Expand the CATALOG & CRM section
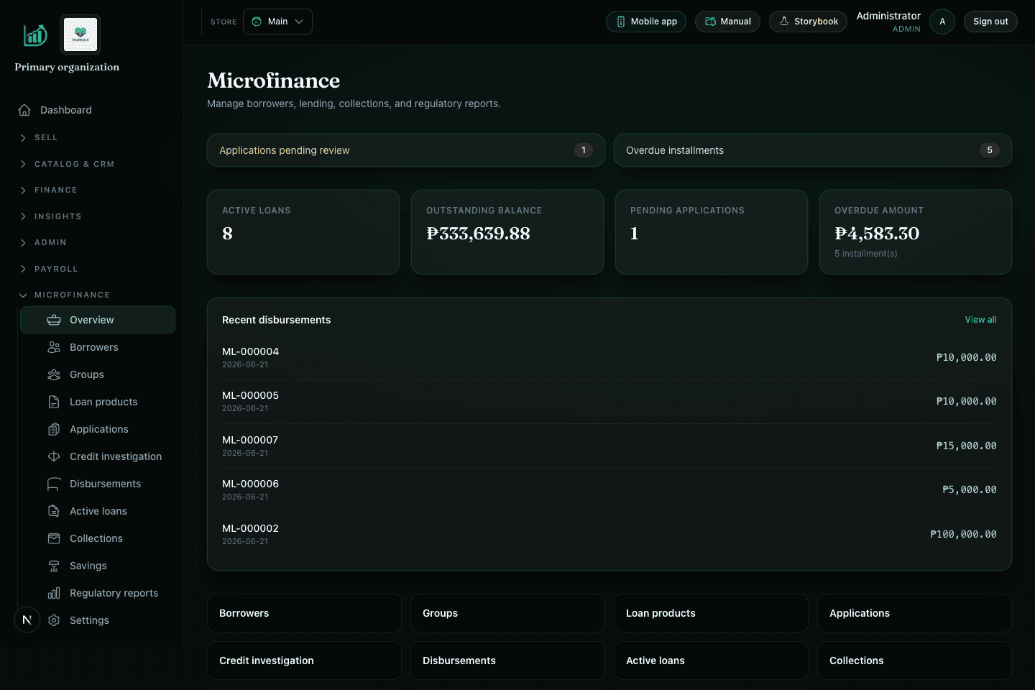This screenshot has width=1035, height=690. coord(66,164)
